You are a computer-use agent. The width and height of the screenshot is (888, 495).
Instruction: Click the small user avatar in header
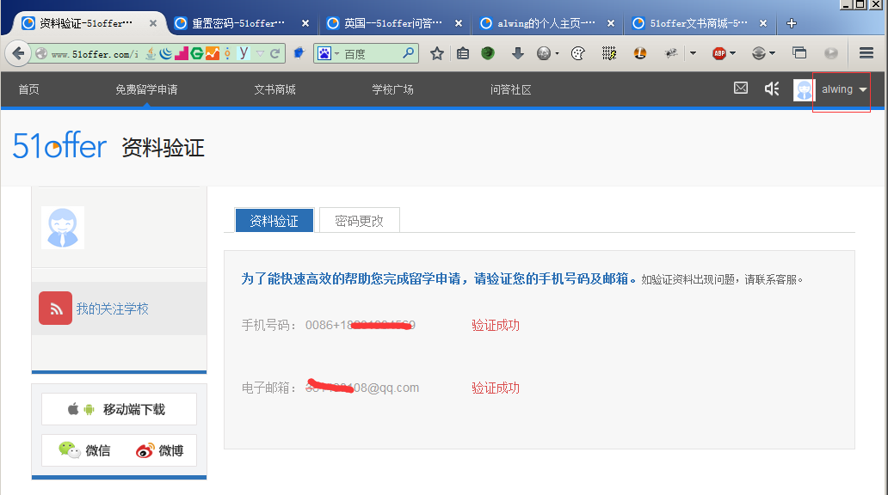tap(804, 89)
